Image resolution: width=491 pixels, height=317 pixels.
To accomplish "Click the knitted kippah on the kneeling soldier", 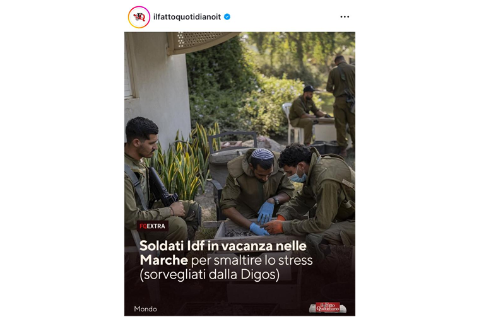I will [x=263, y=154].
